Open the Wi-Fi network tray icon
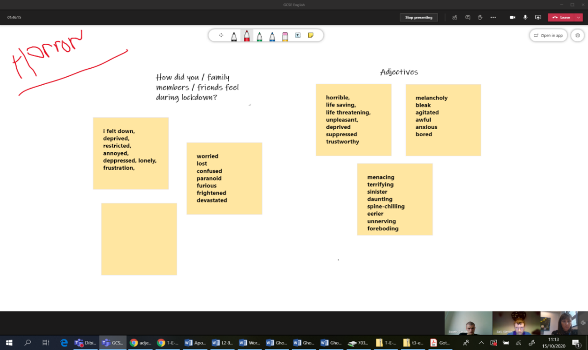The height and width of the screenshot is (350, 588). click(519, 343)
